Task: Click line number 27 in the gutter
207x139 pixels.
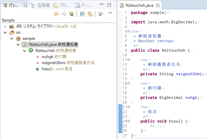Action: click(124, 135)
